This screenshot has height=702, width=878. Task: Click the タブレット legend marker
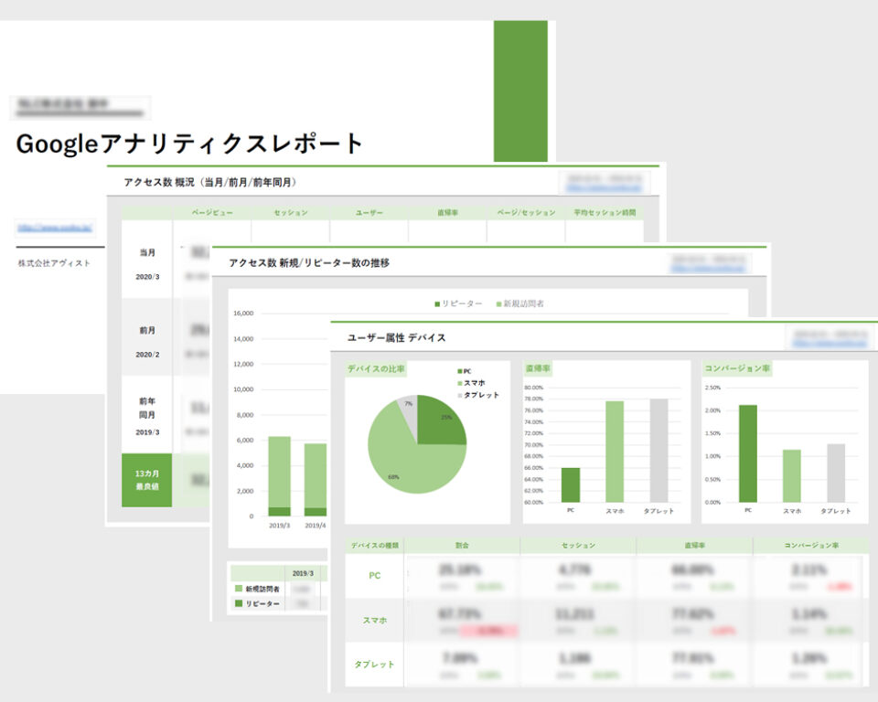[459, 396]
